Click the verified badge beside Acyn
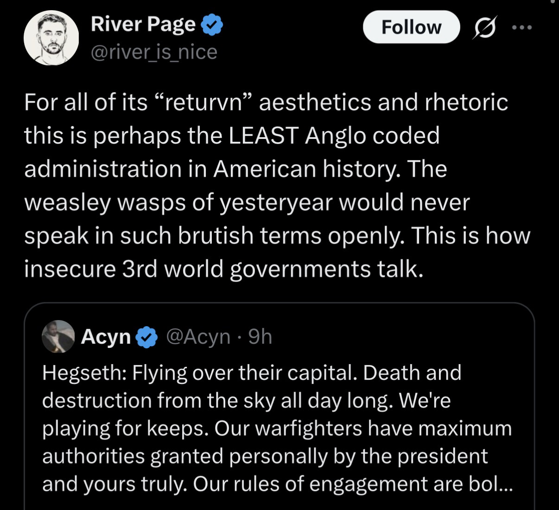This screenshot has height=510, width=559. click(147, 337)
